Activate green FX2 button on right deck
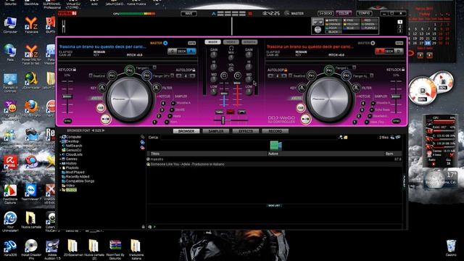464x261 pixels. point(328,70)
